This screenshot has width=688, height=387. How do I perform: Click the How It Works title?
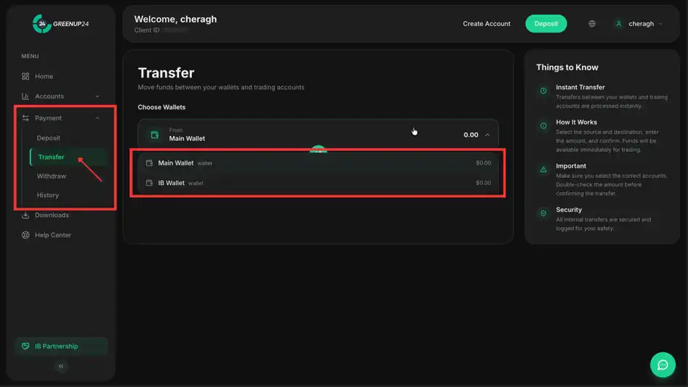click(576, 122)
